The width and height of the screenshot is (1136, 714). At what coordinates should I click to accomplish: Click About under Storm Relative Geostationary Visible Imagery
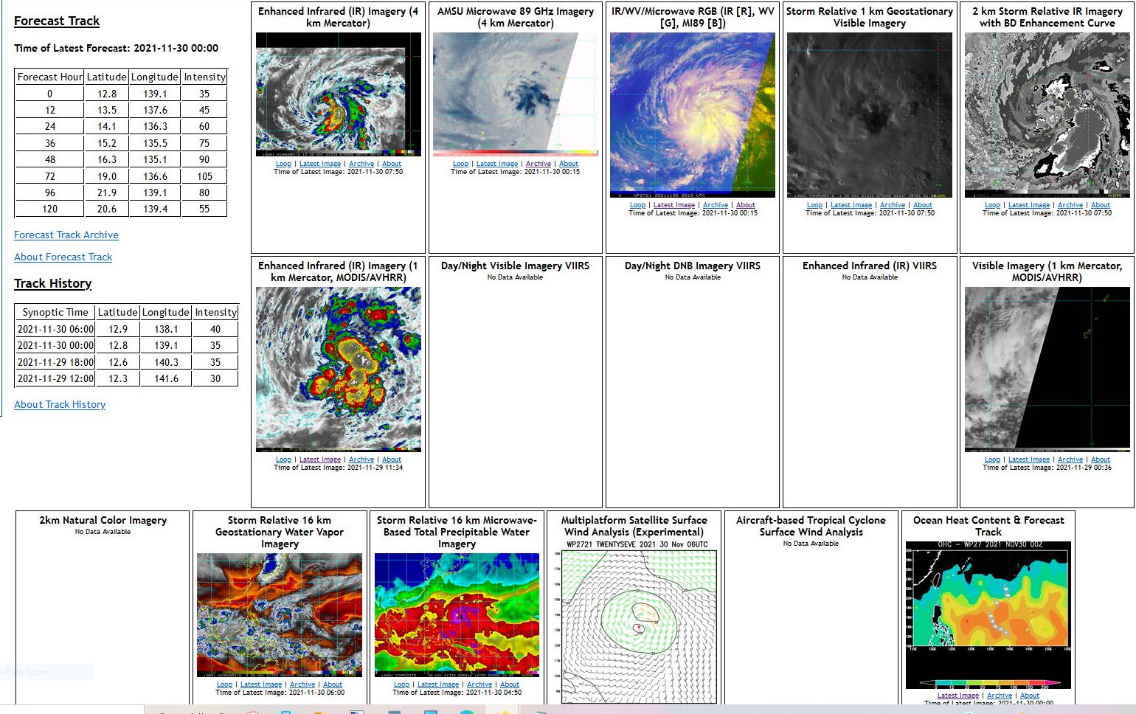pos(923,204)
